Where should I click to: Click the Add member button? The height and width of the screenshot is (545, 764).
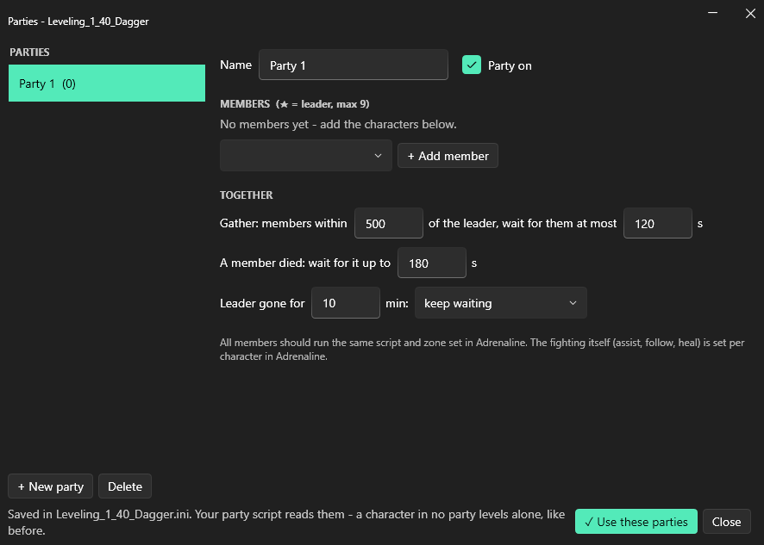pyautogui.click(x=448, y=156)
